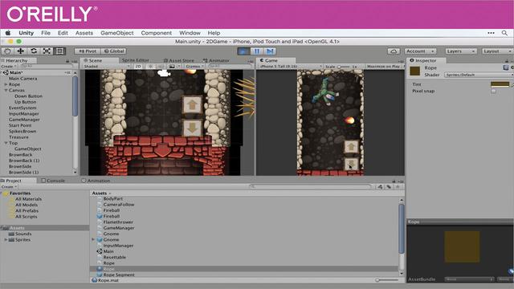Click the Tint color swatch
The image size is (514, 289).
(500, 84)
